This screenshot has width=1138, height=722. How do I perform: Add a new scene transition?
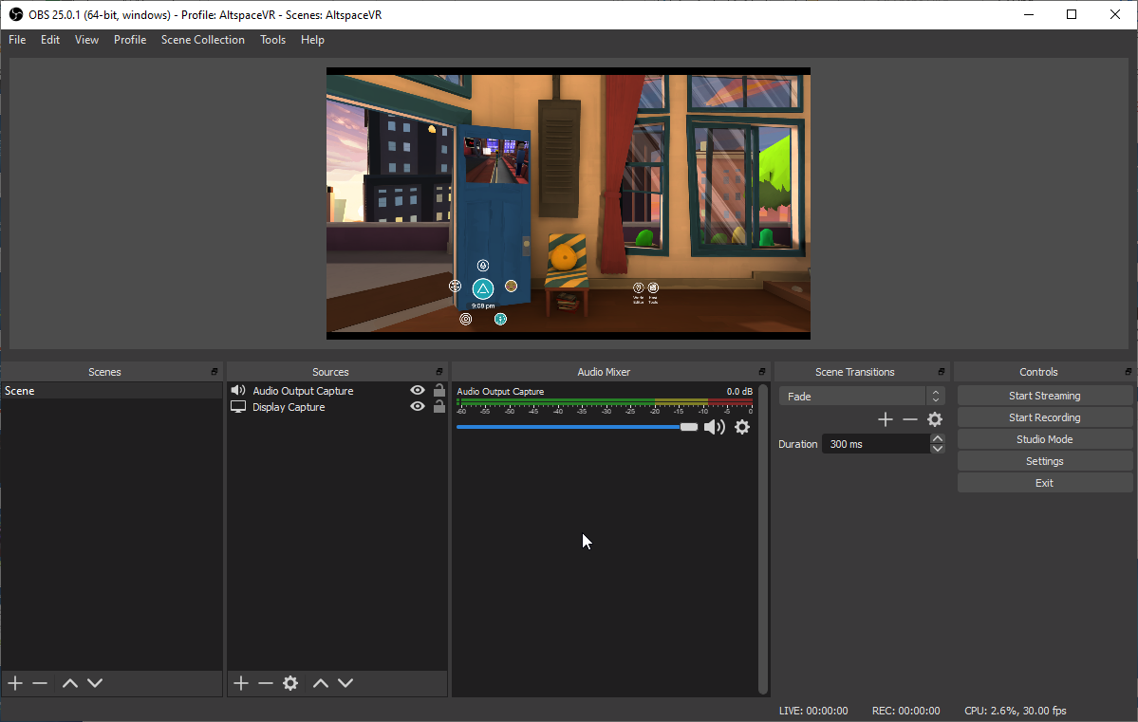(x=885, y=419)
